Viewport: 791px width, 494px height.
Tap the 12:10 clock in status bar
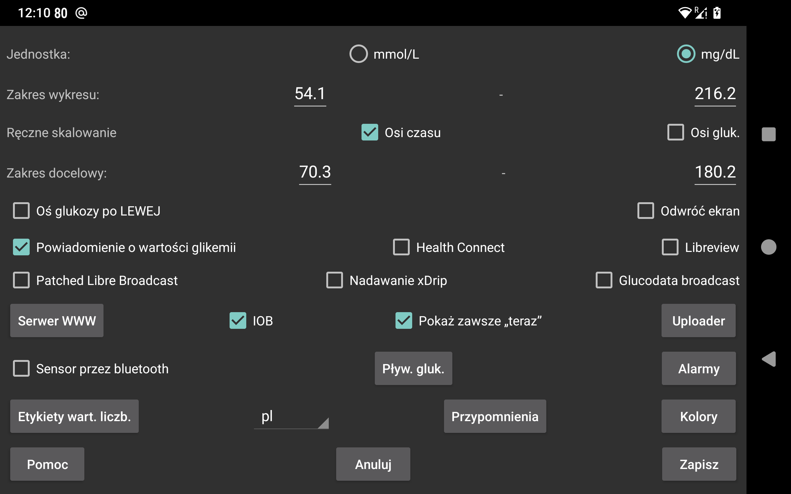pyautogui.click(x=34, y=13)
